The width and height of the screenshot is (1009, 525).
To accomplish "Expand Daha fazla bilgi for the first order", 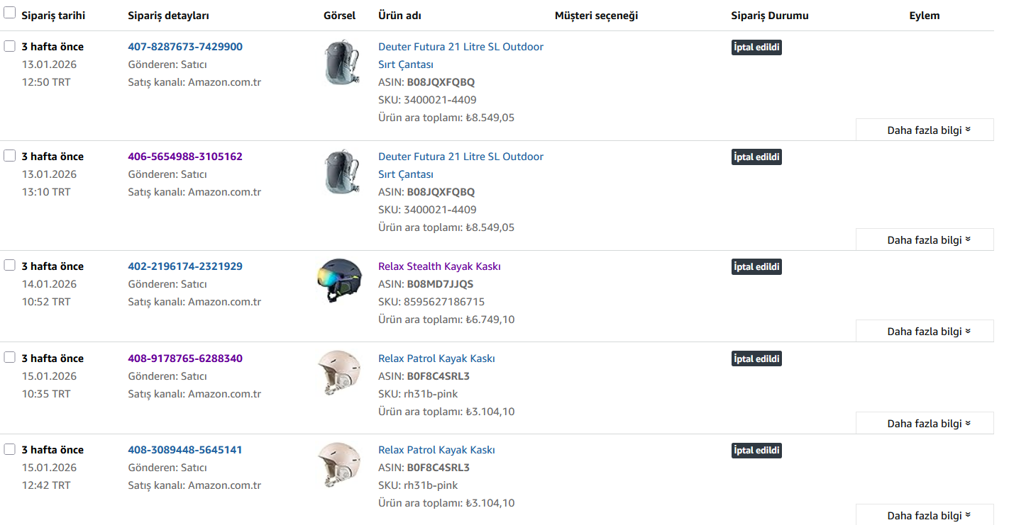I will click(x=925, y=130).
